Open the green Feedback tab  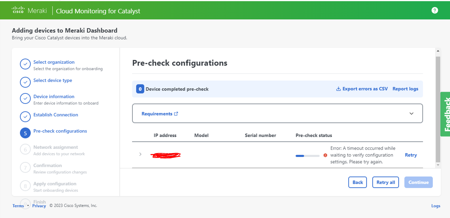tap(445, 114)
